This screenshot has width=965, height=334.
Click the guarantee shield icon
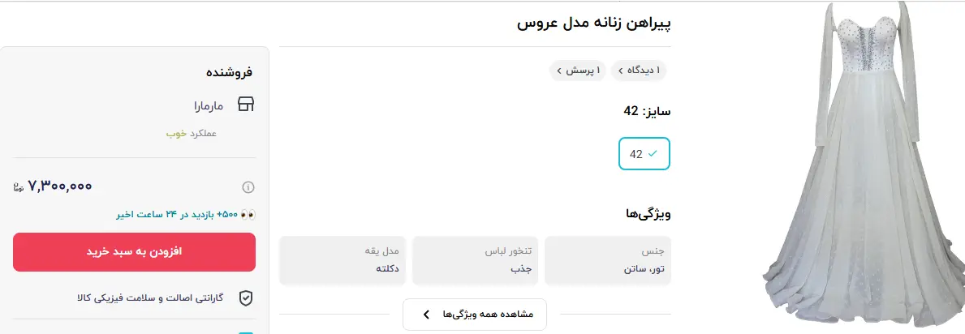point(246,298)
